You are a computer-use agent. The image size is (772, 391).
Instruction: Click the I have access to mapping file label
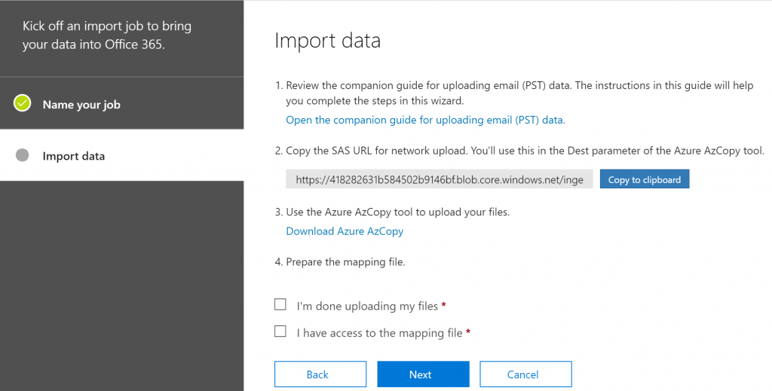pyautogui.click(x=379, y=333)
